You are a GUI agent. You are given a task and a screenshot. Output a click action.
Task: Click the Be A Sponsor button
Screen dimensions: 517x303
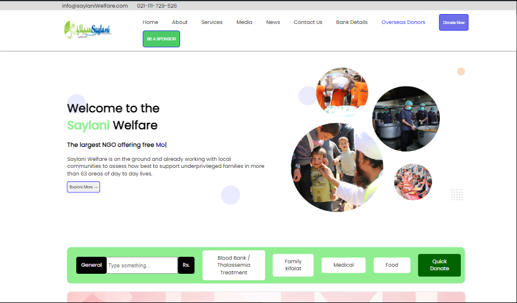point(161,39)
